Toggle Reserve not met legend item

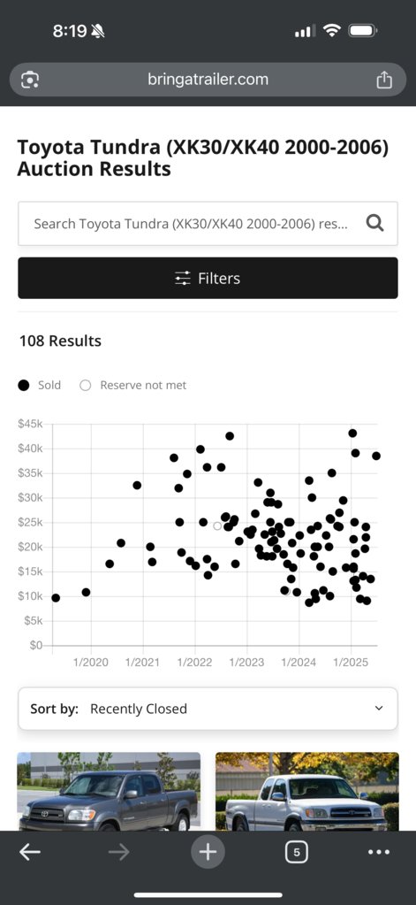pyautogui.click(x=133, y=385)
